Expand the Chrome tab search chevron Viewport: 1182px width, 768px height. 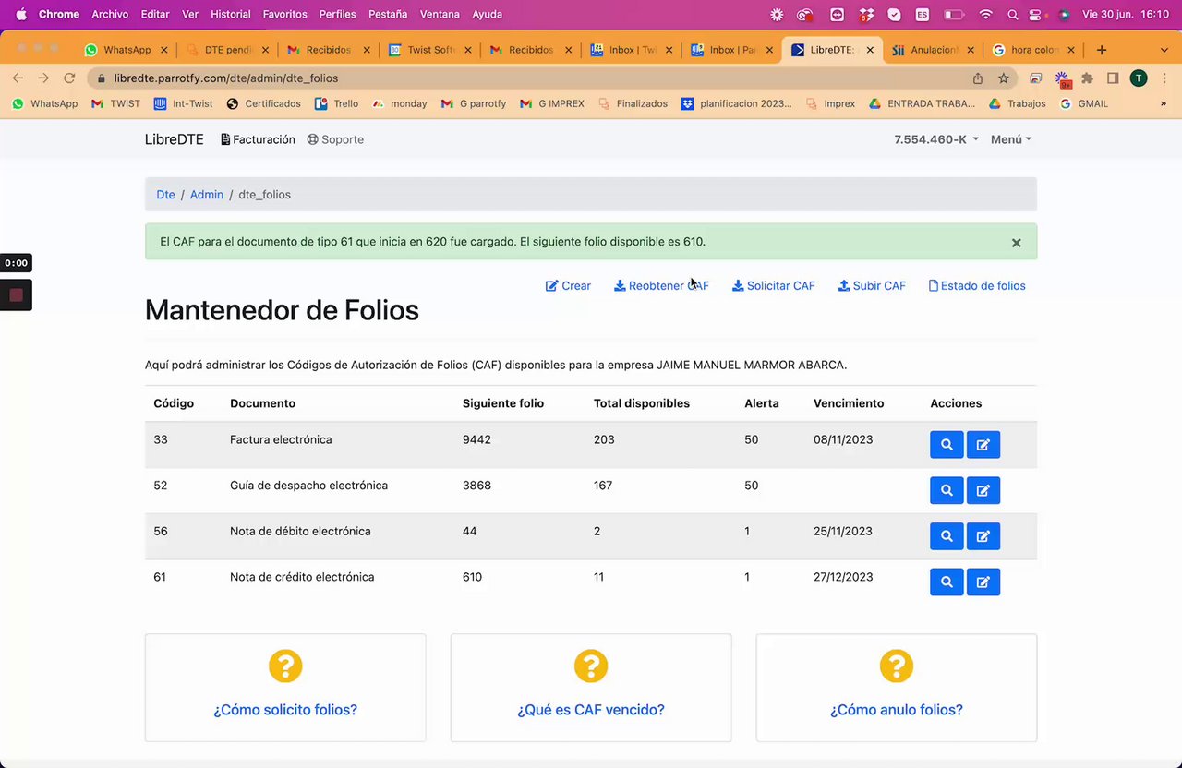[1164, 50]
